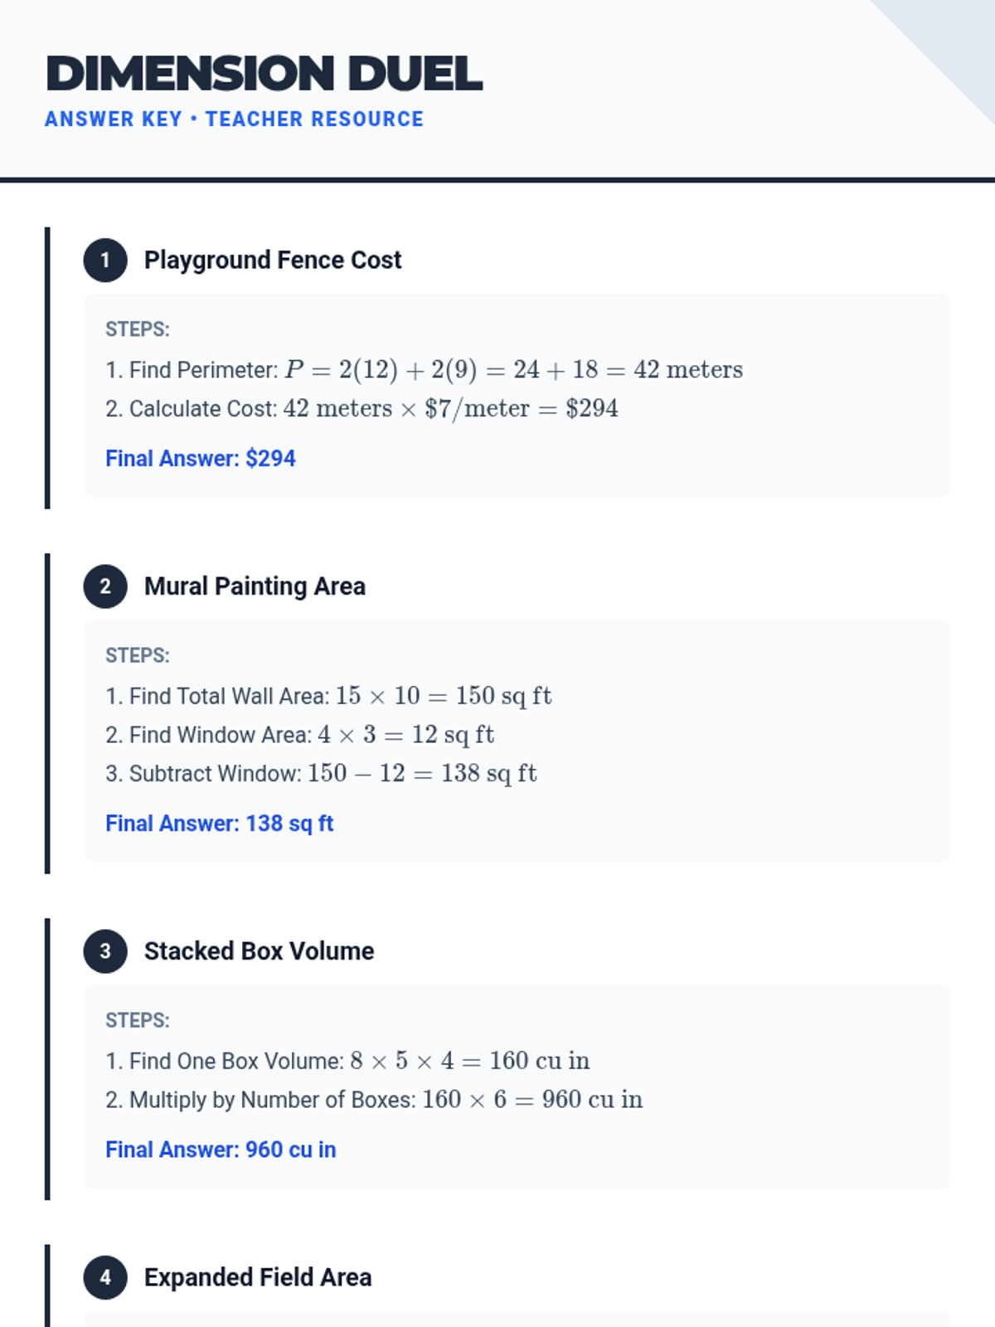Click Final Answer: $294

click(201, 459)
